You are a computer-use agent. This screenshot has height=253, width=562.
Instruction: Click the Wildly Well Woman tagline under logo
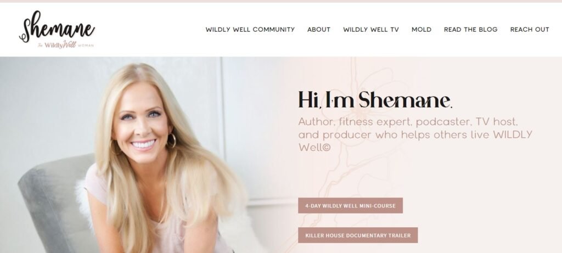click(x=66, y=45)
